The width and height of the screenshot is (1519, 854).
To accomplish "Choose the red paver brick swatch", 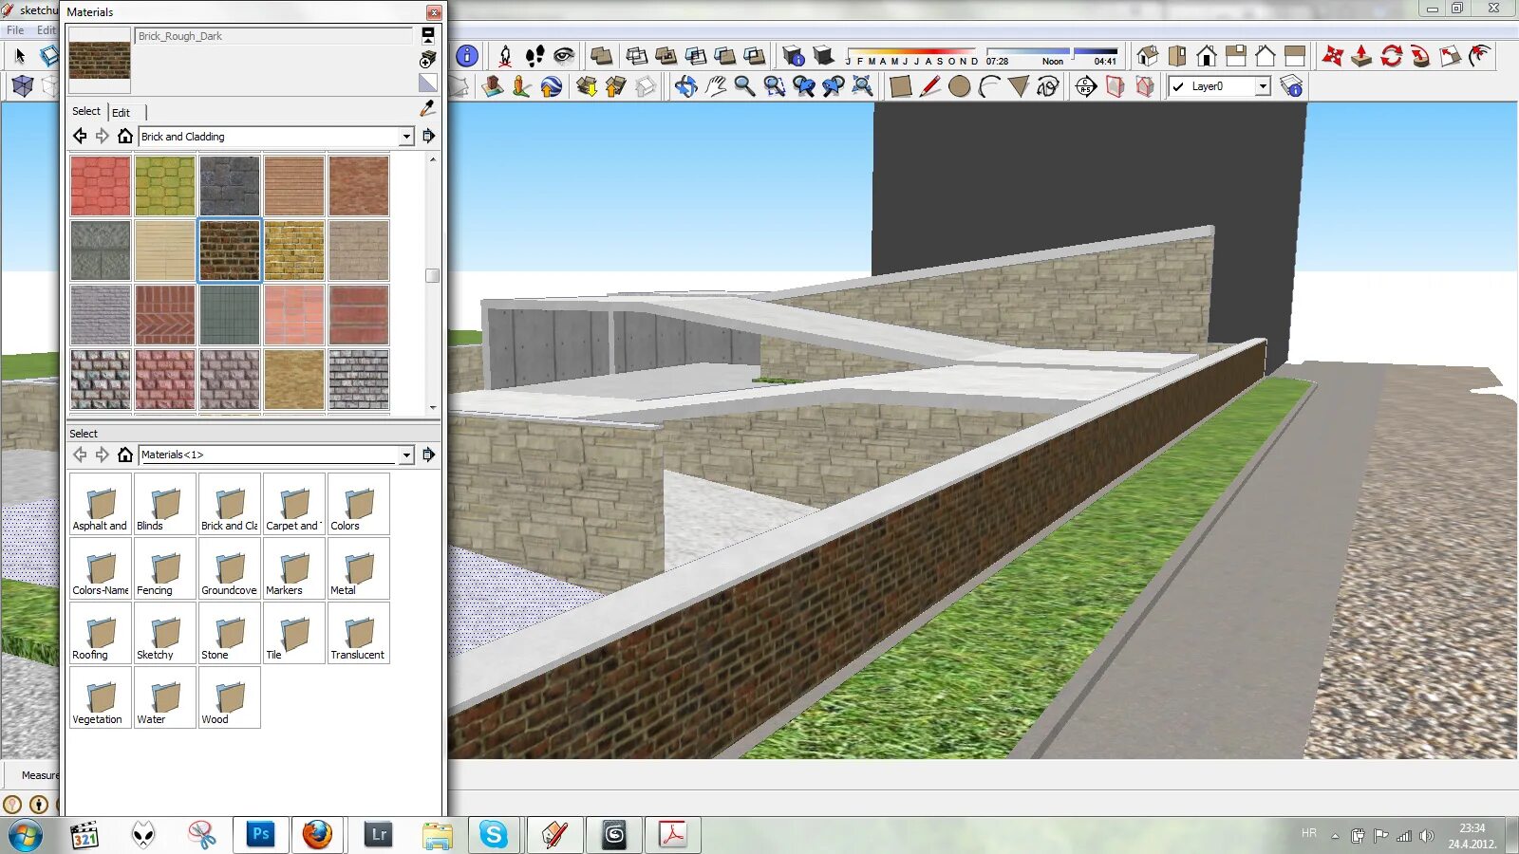I will pos(100,186).
